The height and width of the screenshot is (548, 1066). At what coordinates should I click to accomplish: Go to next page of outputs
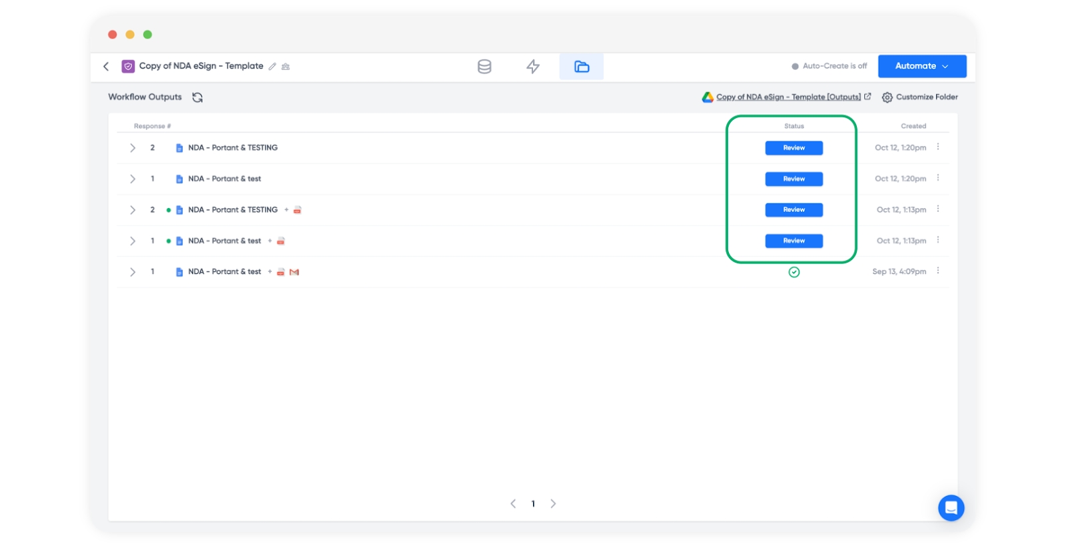pos(553,504)
